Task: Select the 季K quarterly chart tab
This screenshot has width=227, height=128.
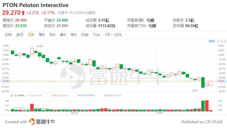Action: (63, 35)
